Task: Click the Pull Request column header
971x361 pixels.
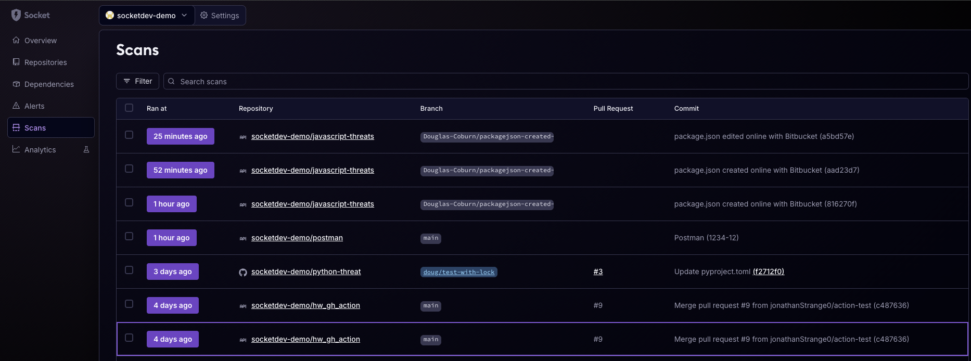Action: coord(613,108)
